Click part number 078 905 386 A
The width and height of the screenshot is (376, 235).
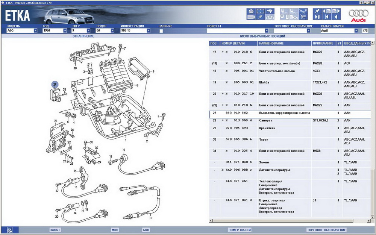[238, 139]
